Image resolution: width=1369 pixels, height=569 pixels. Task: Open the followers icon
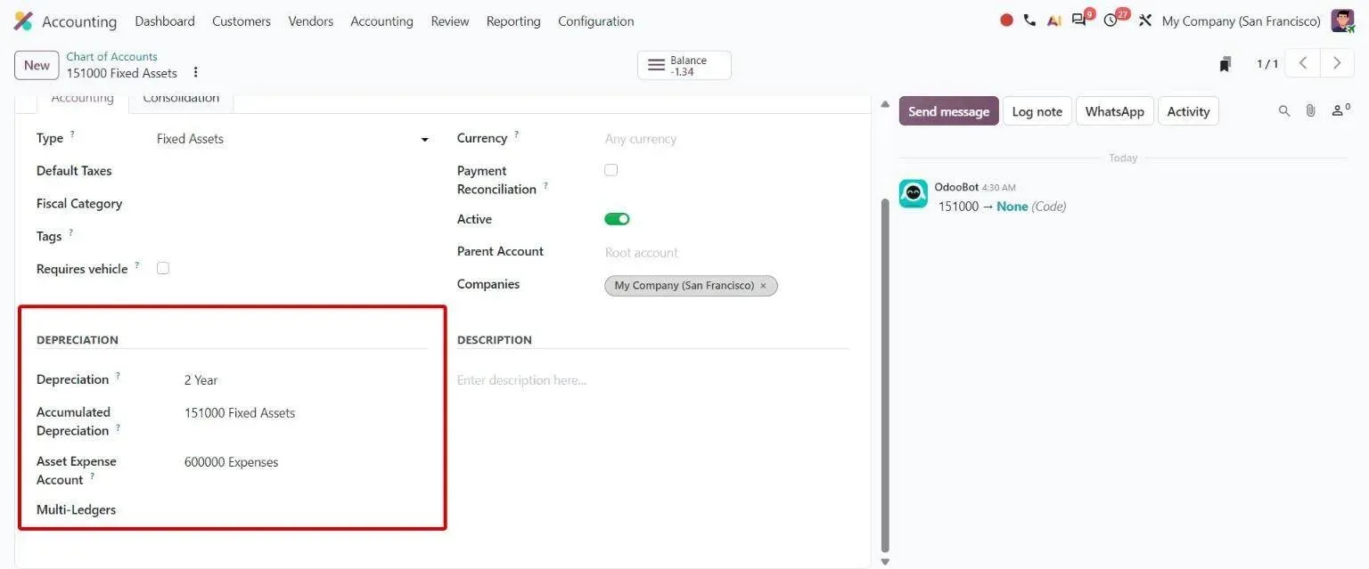tap(1340, 110)
